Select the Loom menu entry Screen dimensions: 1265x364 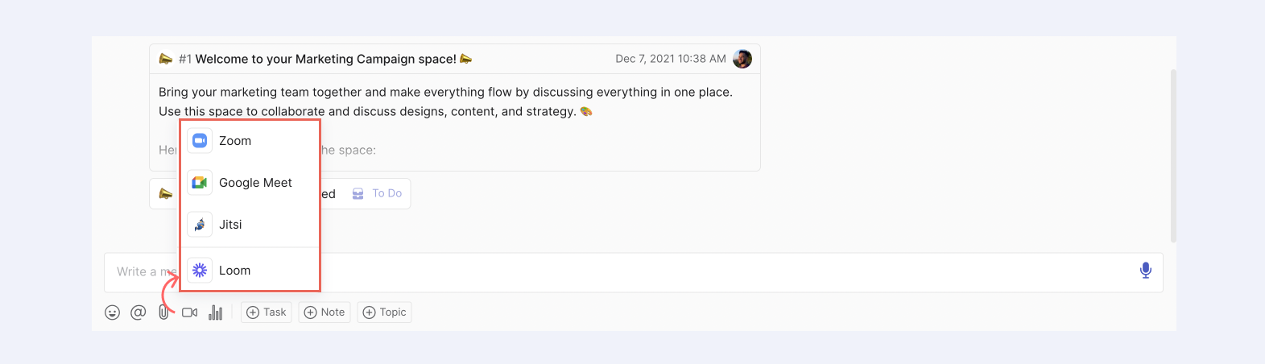(x=234, y=271)
